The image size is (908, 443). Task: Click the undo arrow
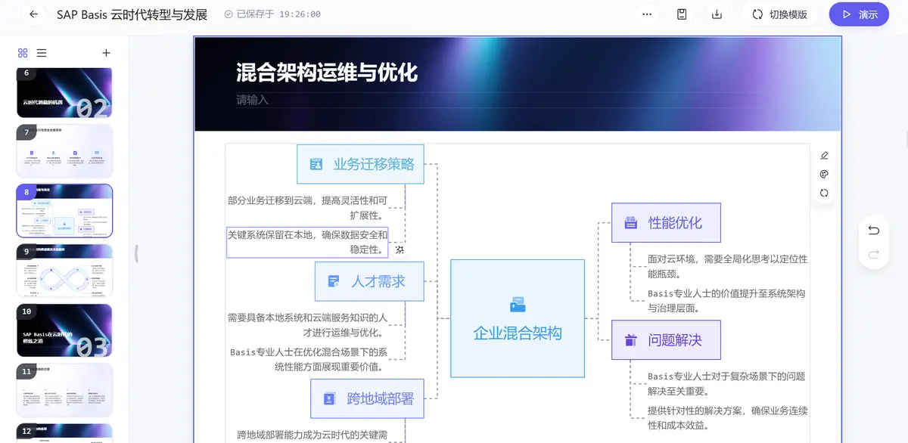pyautogui.click(x=874, y=230)
